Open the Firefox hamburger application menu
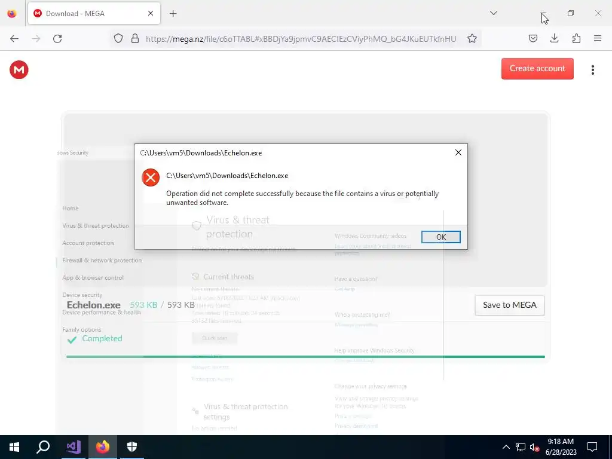The width and height of the screenshot is (612, 459). tap(598, 39)
